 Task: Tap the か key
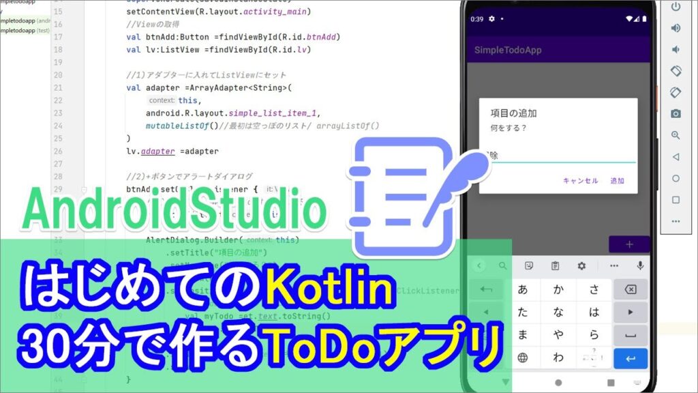(x=558, y=289)
